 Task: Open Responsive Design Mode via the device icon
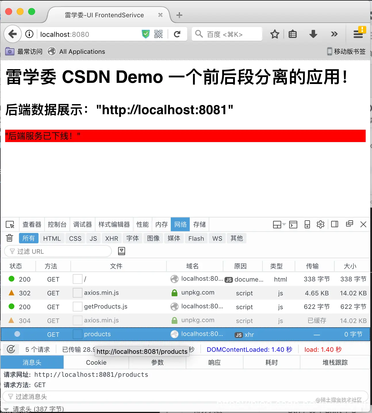(307, 224)
